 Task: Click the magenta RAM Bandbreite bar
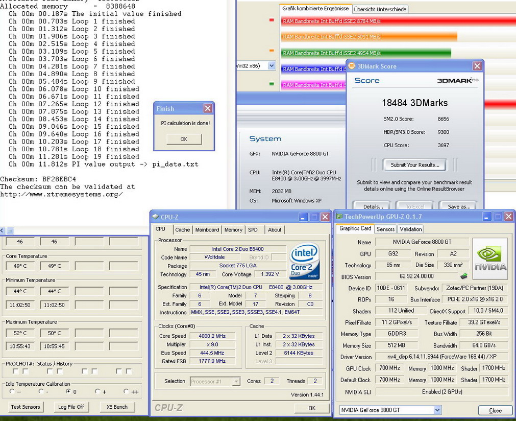click(x=313, y=85)
